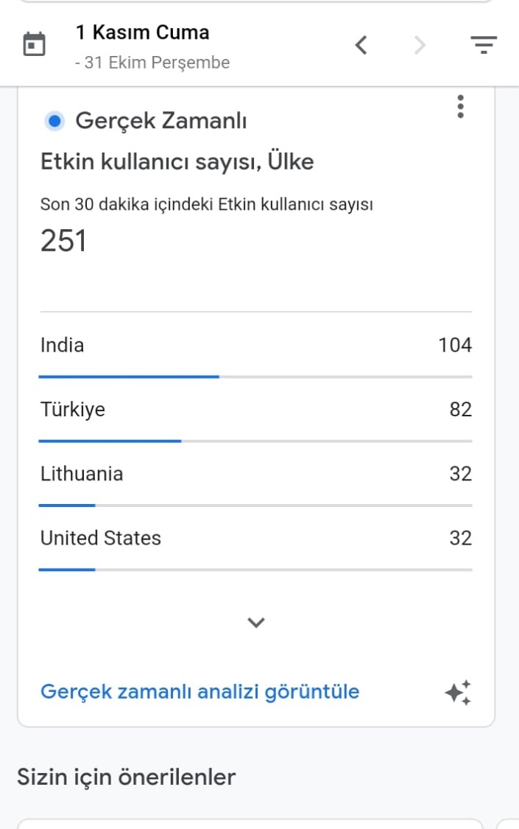Viewport: 519px width, 829px height.
Task: Open the calendar date picker icon
Action: (35, 44)
